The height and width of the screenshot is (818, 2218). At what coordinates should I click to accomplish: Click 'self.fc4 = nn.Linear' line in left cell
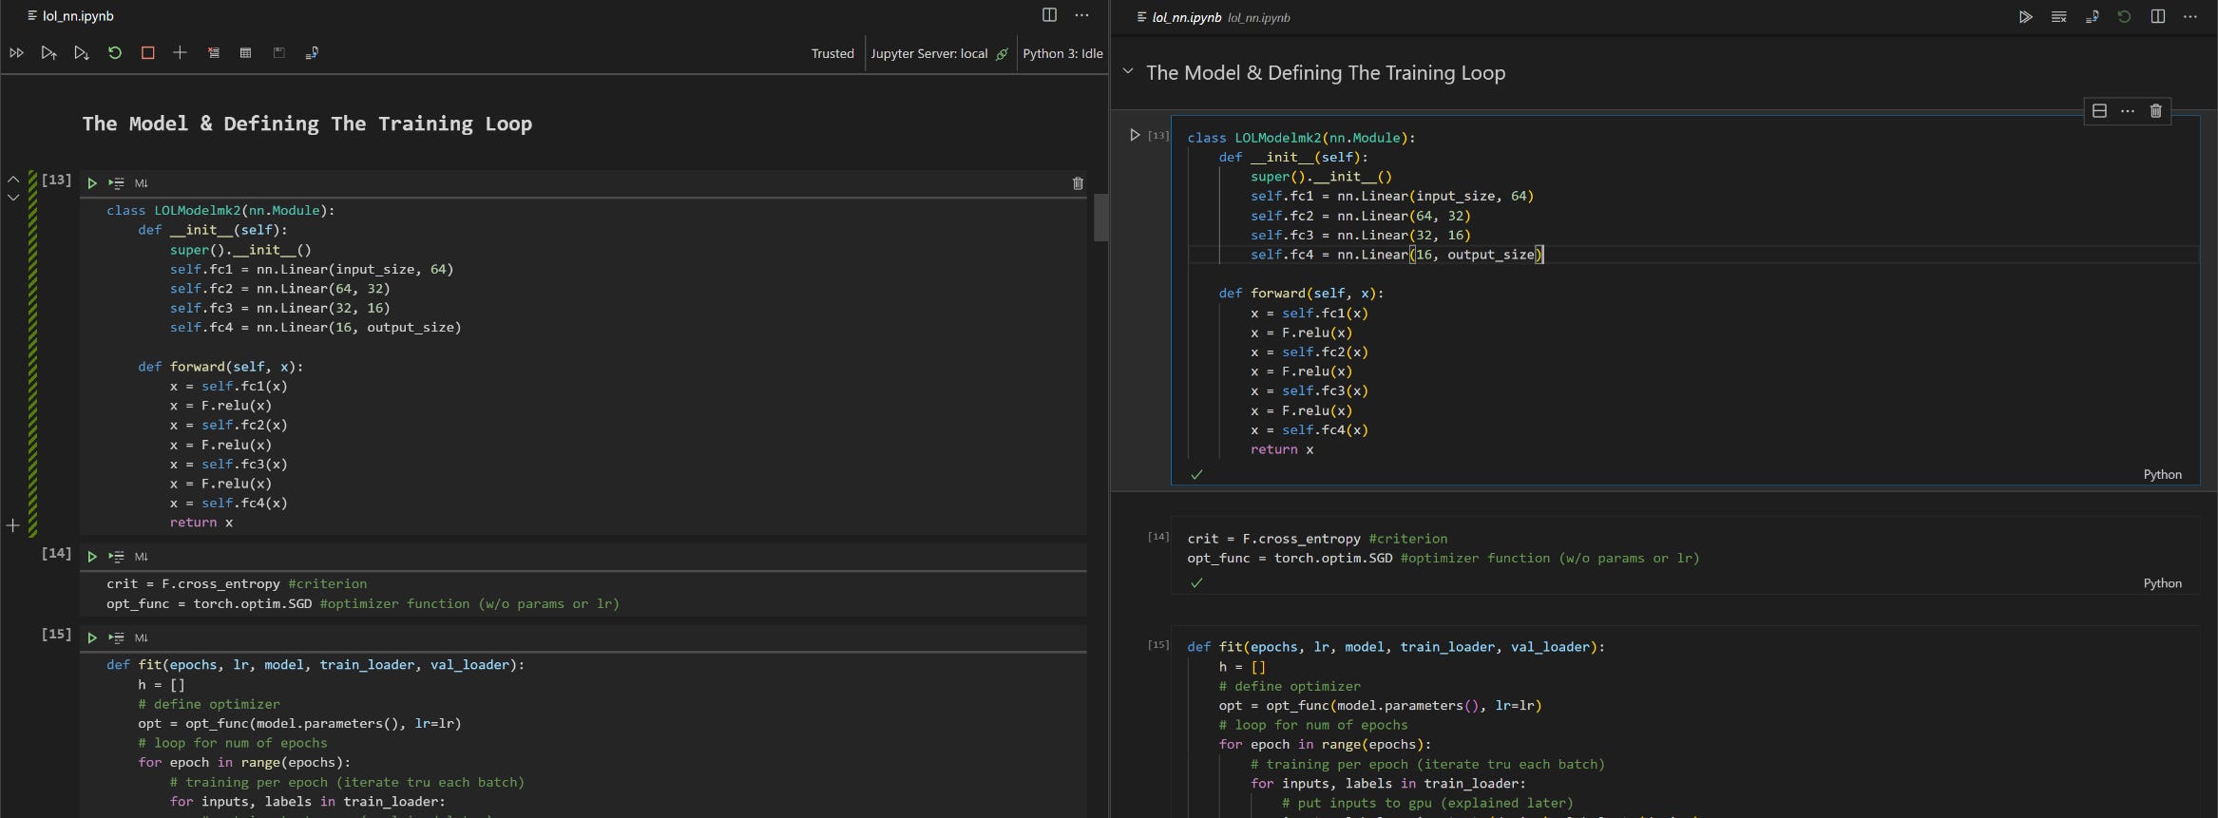pos(315,327)
